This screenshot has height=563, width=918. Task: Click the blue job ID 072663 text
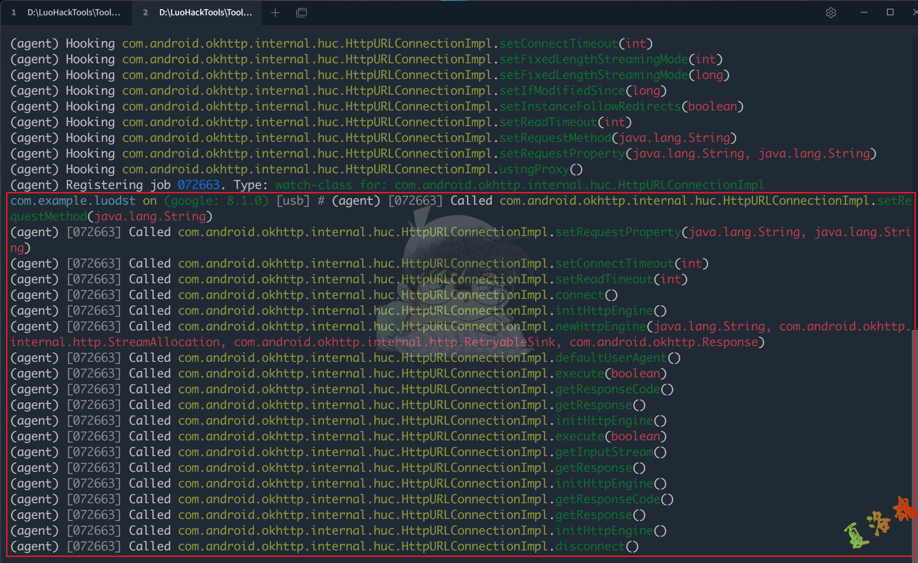click(199, 185)
